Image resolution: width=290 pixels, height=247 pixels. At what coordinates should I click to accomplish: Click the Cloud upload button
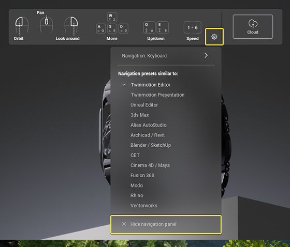(x=253, y=26)
